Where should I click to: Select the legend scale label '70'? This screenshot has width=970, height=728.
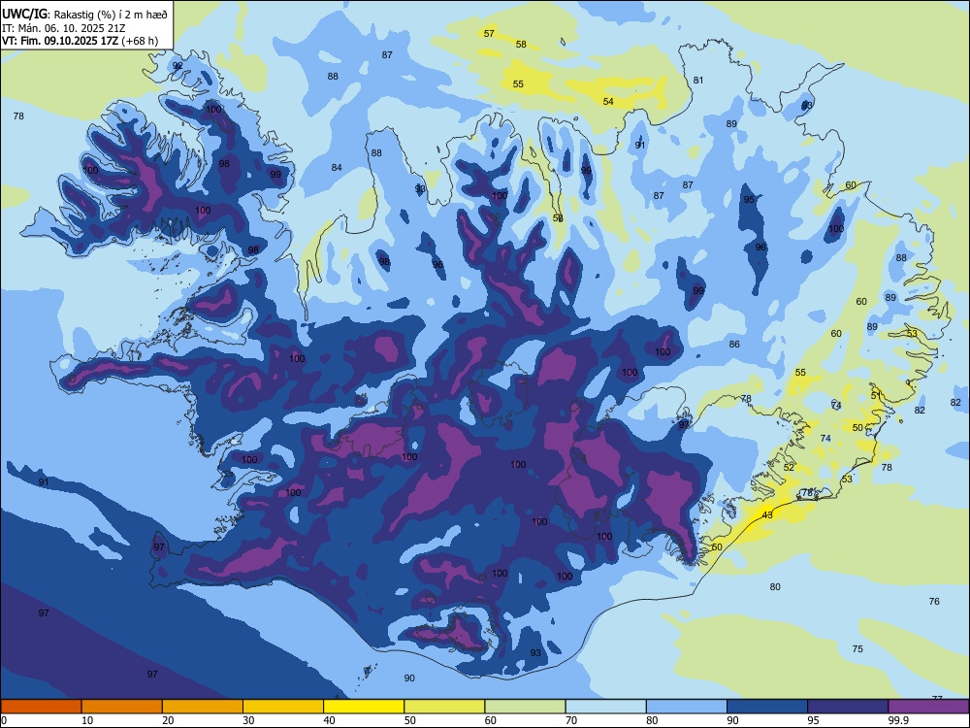pos(571,720)
